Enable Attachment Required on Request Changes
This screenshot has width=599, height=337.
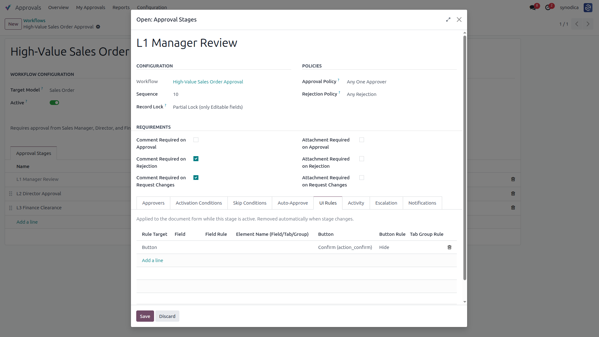pos(362,178)
